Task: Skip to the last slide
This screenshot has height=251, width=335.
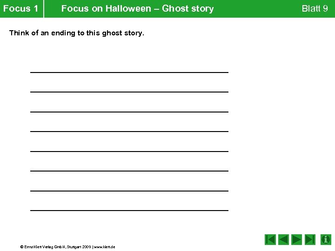Action: (310, 240)
